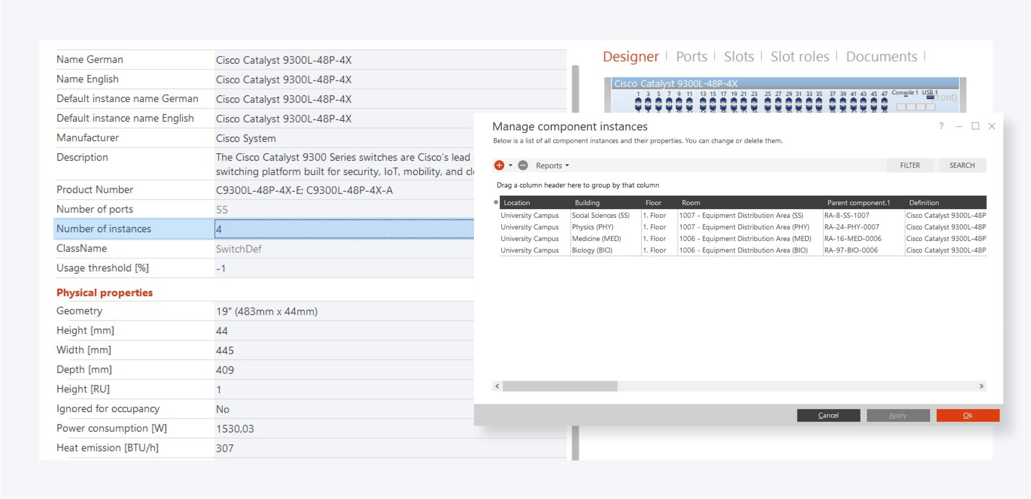The image size is (1031, 499).
Task: Maximize the Manage component instances dialog
Action: tap(975, 126)
